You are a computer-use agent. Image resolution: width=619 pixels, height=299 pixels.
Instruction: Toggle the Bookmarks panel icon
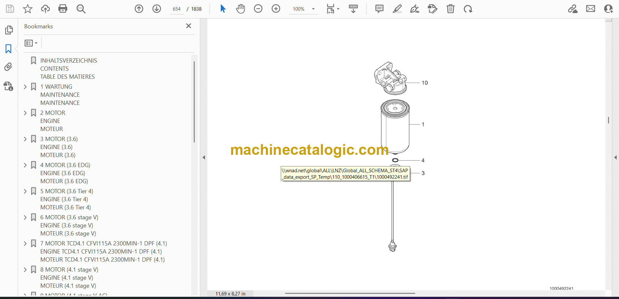tap(8, 49)
